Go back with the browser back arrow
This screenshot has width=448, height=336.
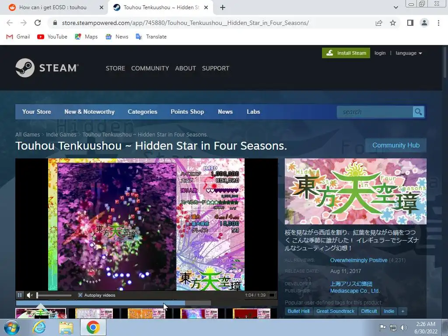(x=10, y=23)
